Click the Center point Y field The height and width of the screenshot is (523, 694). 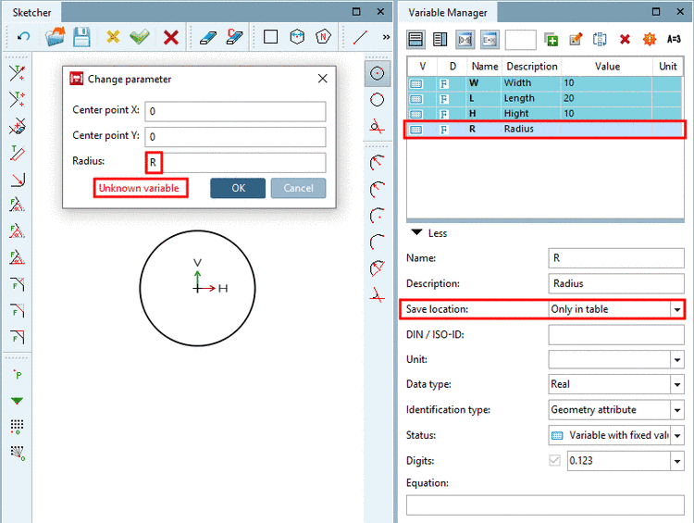(235, 137)
